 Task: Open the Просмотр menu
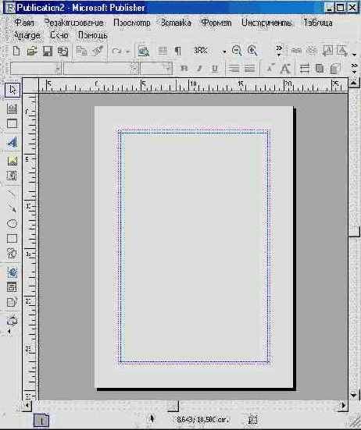click(x=132, y=23)
